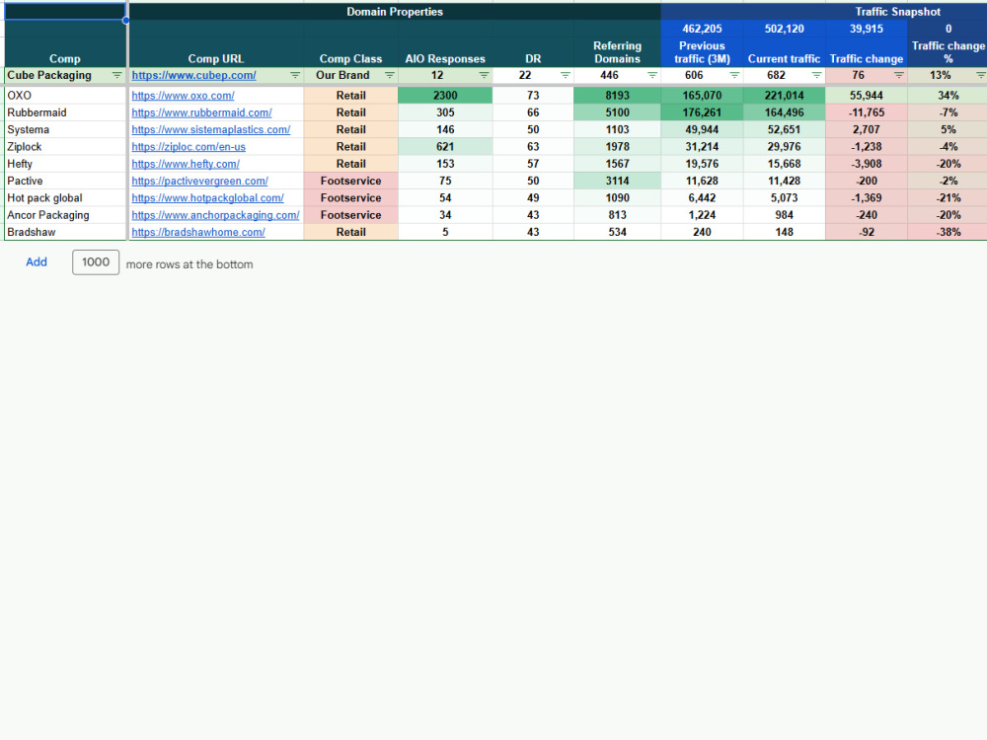Select the total cell 39,915

pyautogui.click(x=867, y=29)
